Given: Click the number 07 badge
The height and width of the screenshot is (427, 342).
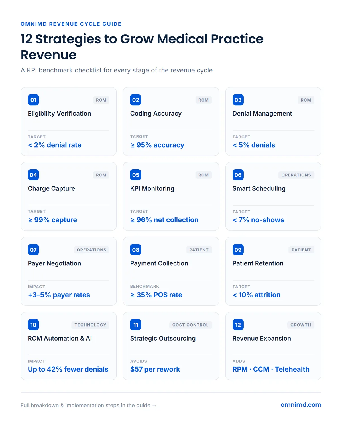Looking at the screenshot, I should (33, 250).
